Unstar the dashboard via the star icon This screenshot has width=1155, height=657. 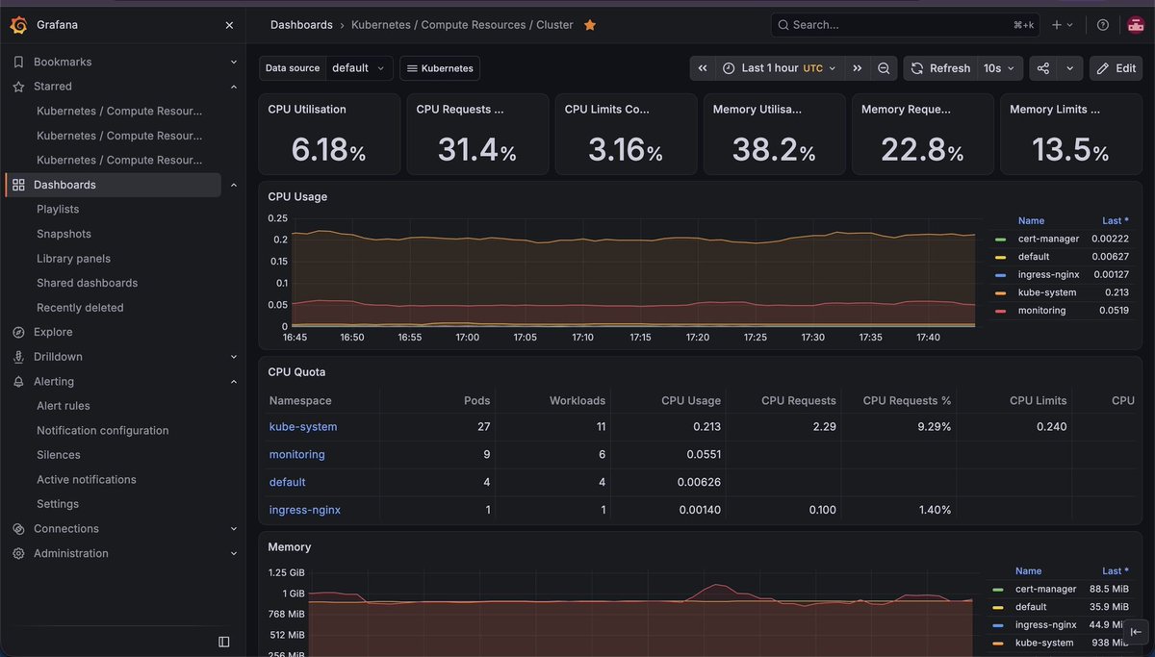pyautogui.click(x=590, y=25)
